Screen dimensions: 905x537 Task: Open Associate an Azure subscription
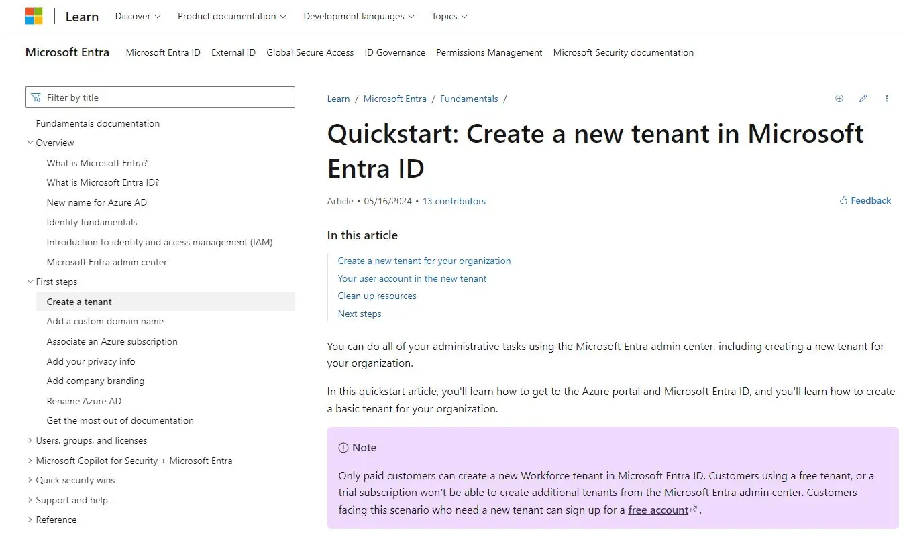click(x=112, y=341)
